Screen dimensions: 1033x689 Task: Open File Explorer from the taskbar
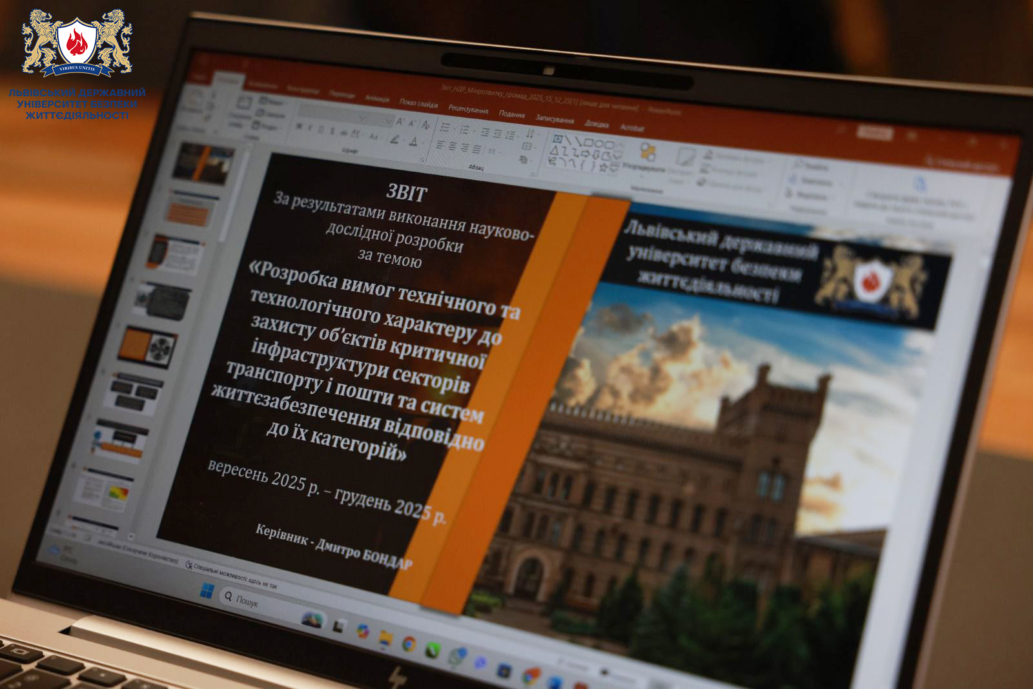click(x=385, y=638)
